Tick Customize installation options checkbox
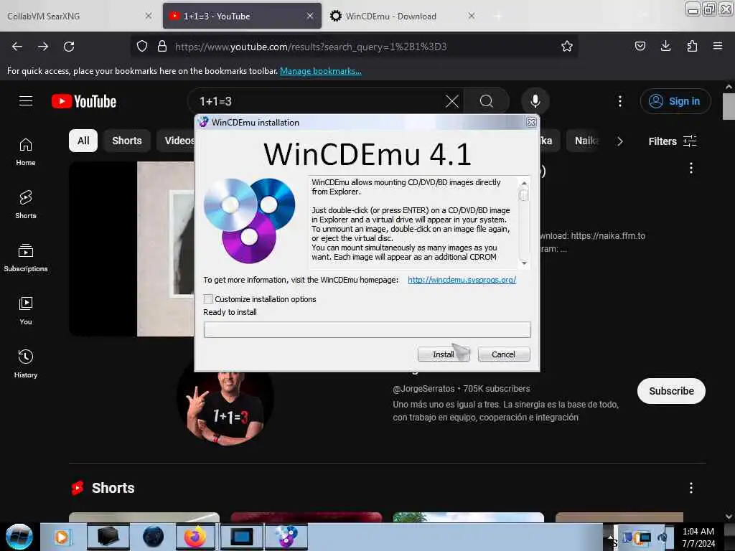Image resolution: width=735 pixels, height=551 pixels. point(208,299)
